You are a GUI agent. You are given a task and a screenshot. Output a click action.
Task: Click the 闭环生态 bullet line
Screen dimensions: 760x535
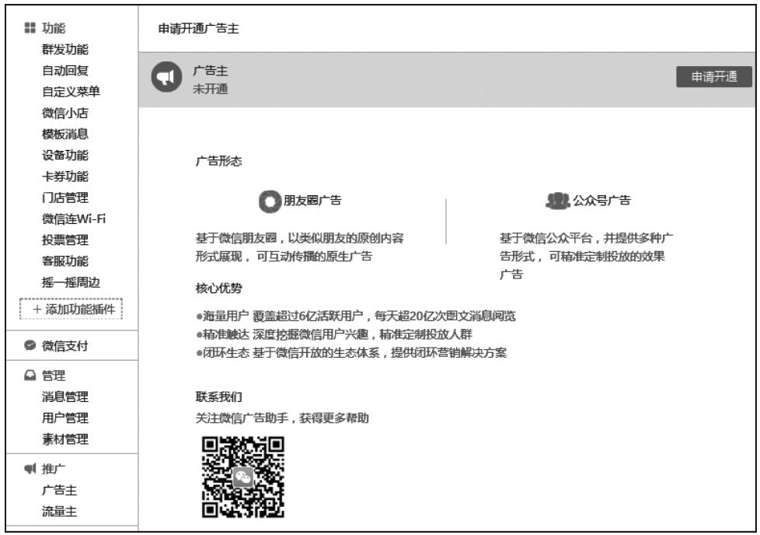coord(351,352)
